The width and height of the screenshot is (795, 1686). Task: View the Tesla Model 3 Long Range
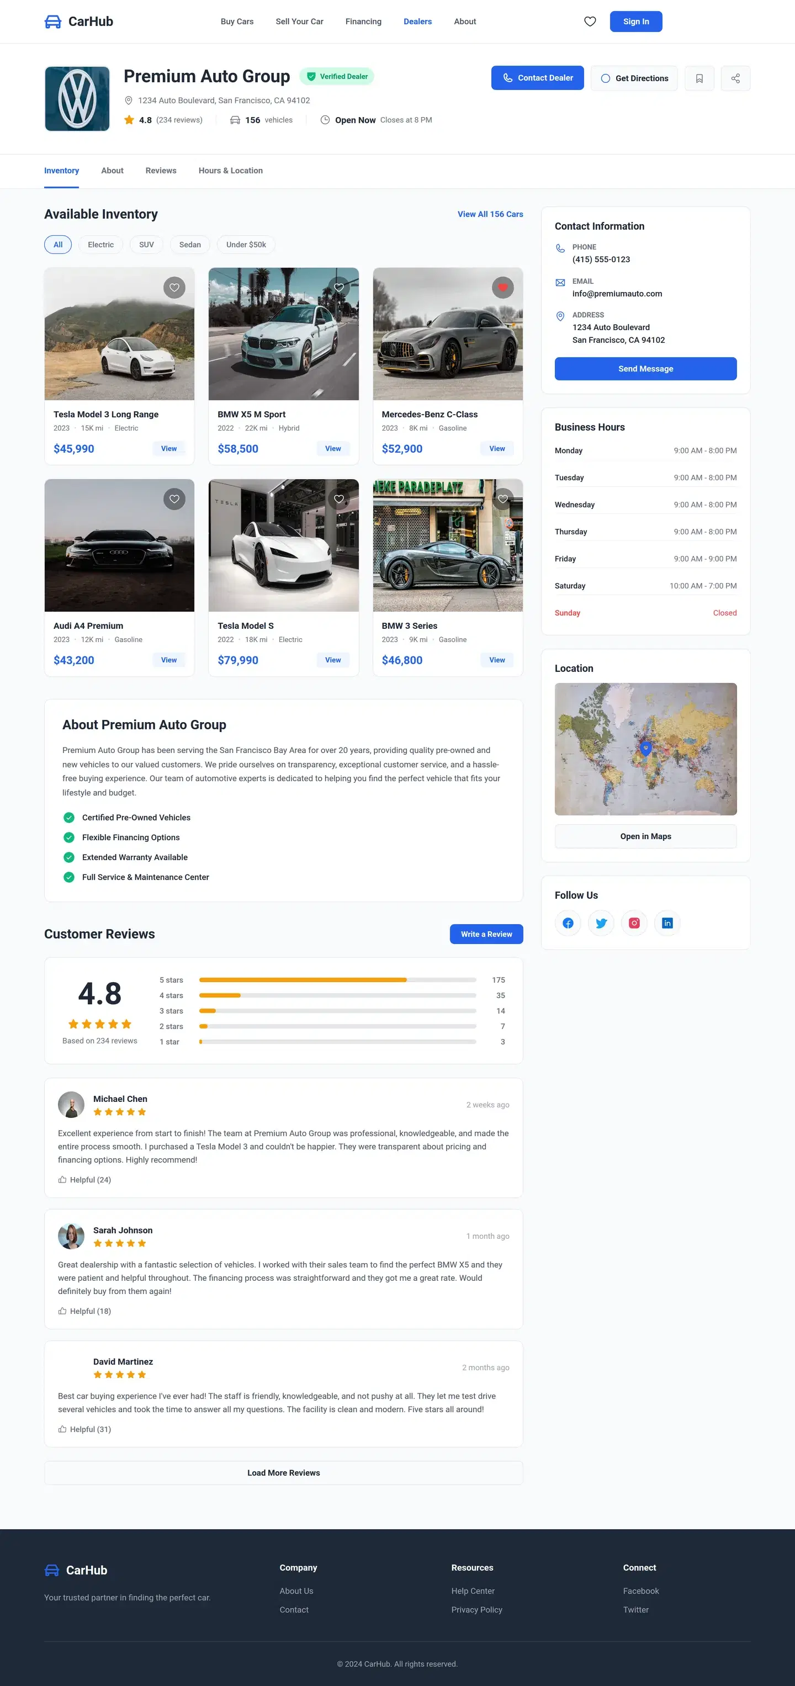pos(169,448)
